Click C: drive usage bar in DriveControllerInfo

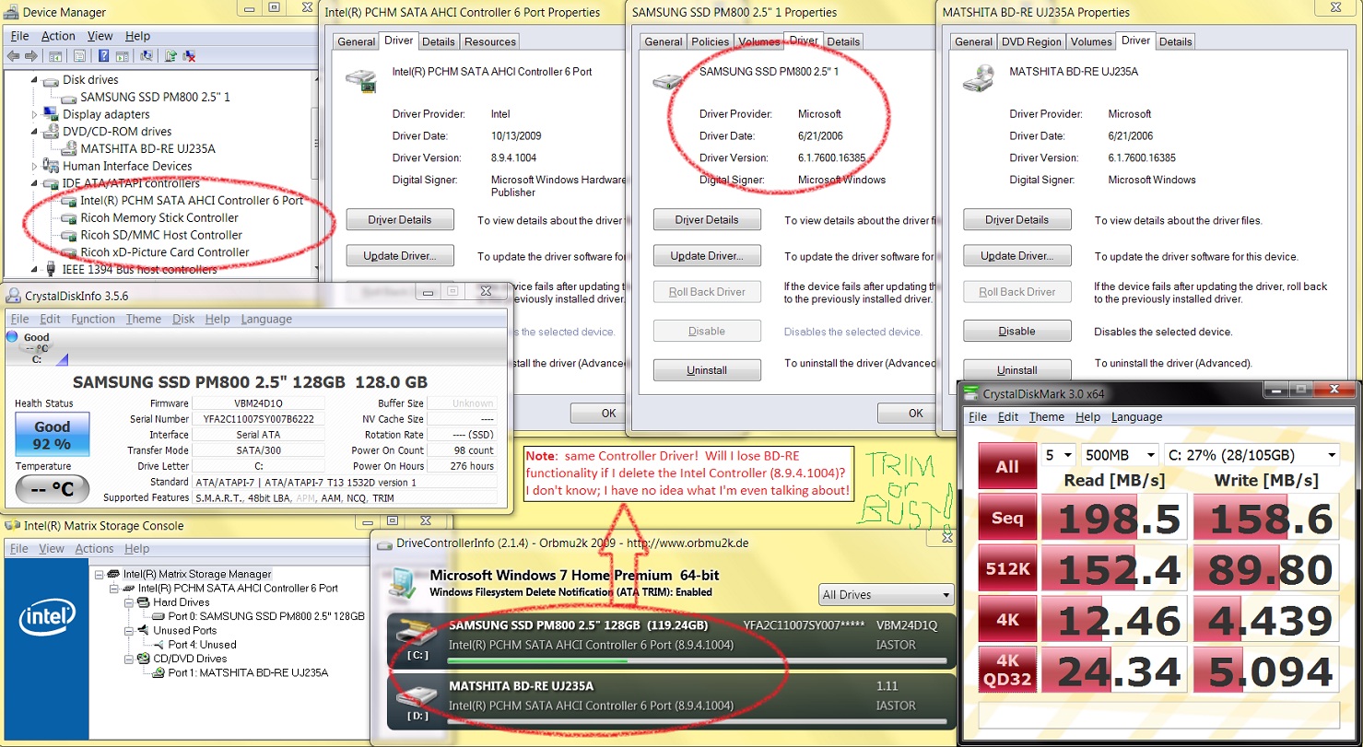click(698, 660)
